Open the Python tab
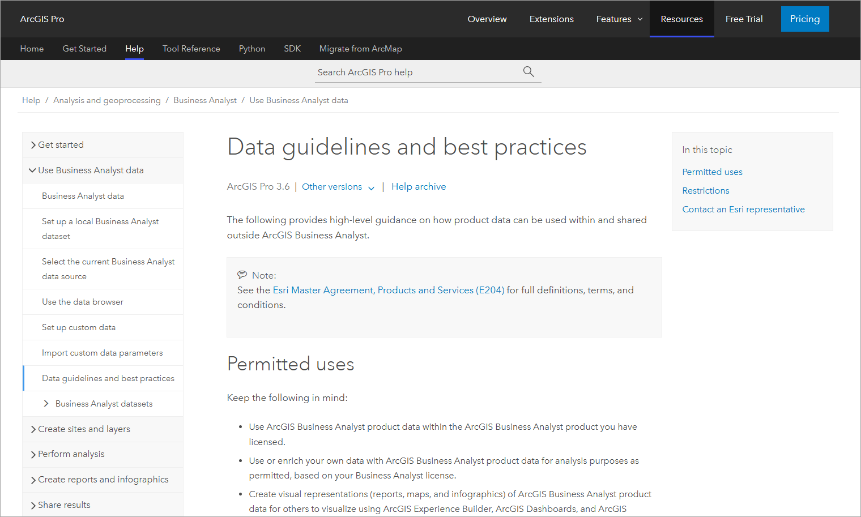 252,49
